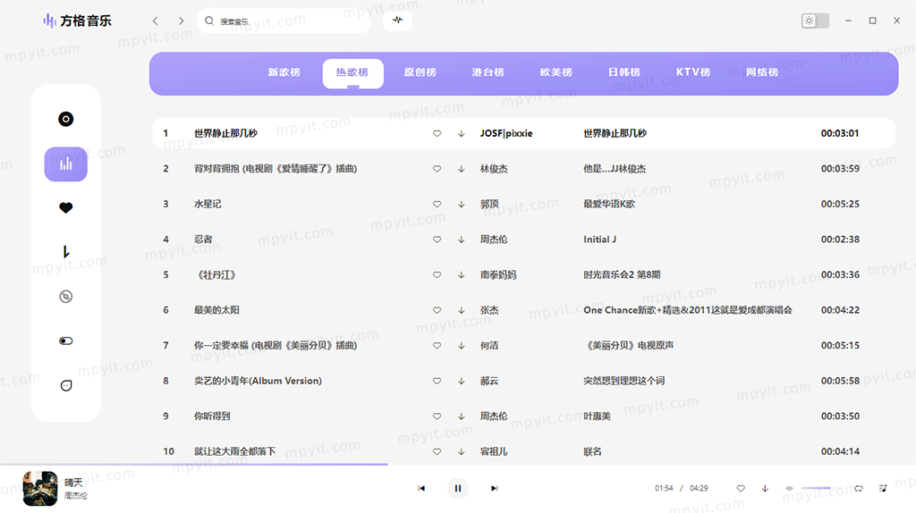The height and width of the screenshot is (513, 916).
Task: Open the playlist queue icon
Action: 883,489
